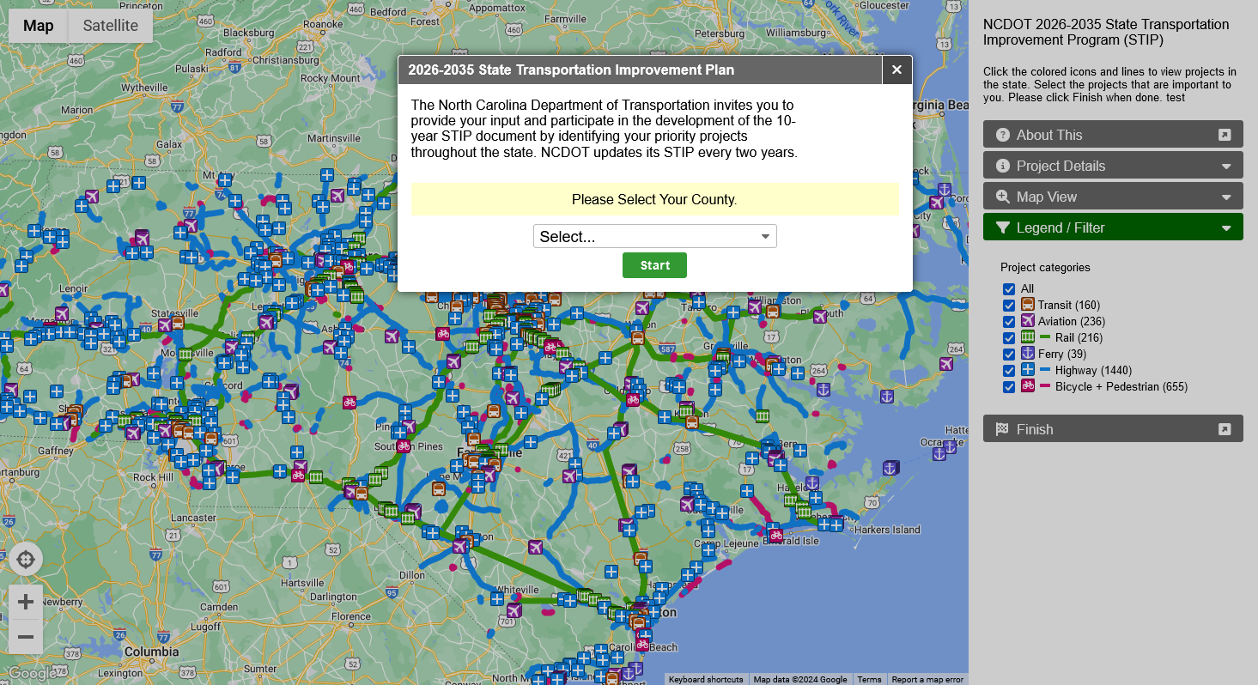Uncheck the Highway (1440) checkbox

click(x=1008, y=370)
